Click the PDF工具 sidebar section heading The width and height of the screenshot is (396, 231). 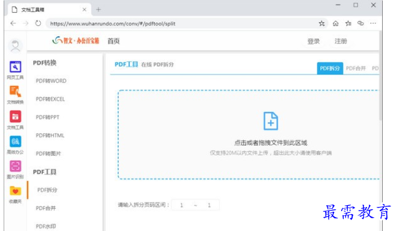click(x=45, y=172)
